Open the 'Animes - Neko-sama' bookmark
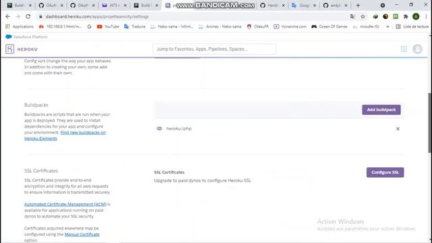The height and width of the screenshot is (243, 432). 220,26
